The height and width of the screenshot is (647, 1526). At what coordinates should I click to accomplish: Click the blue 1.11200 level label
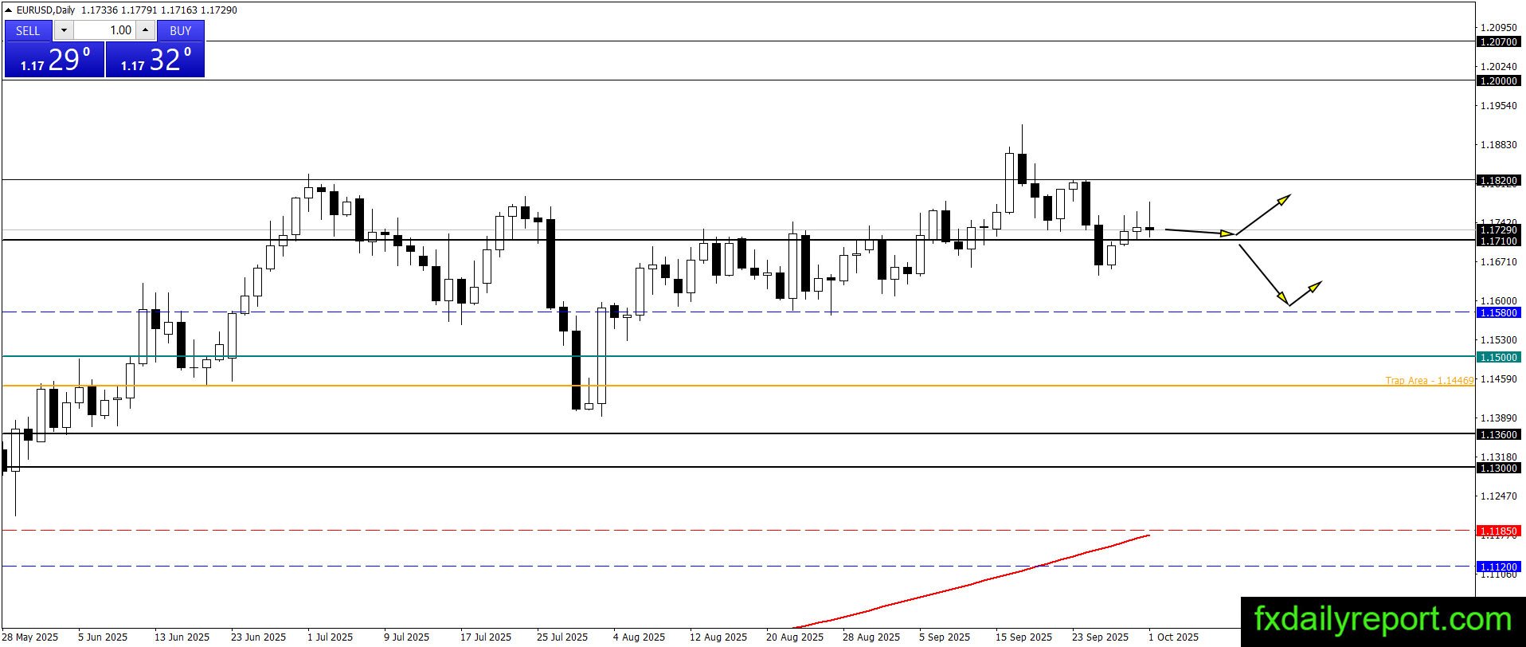coord(1498,567)
